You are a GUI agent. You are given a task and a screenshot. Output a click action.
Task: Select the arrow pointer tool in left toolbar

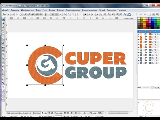click(x=3, y=19)
